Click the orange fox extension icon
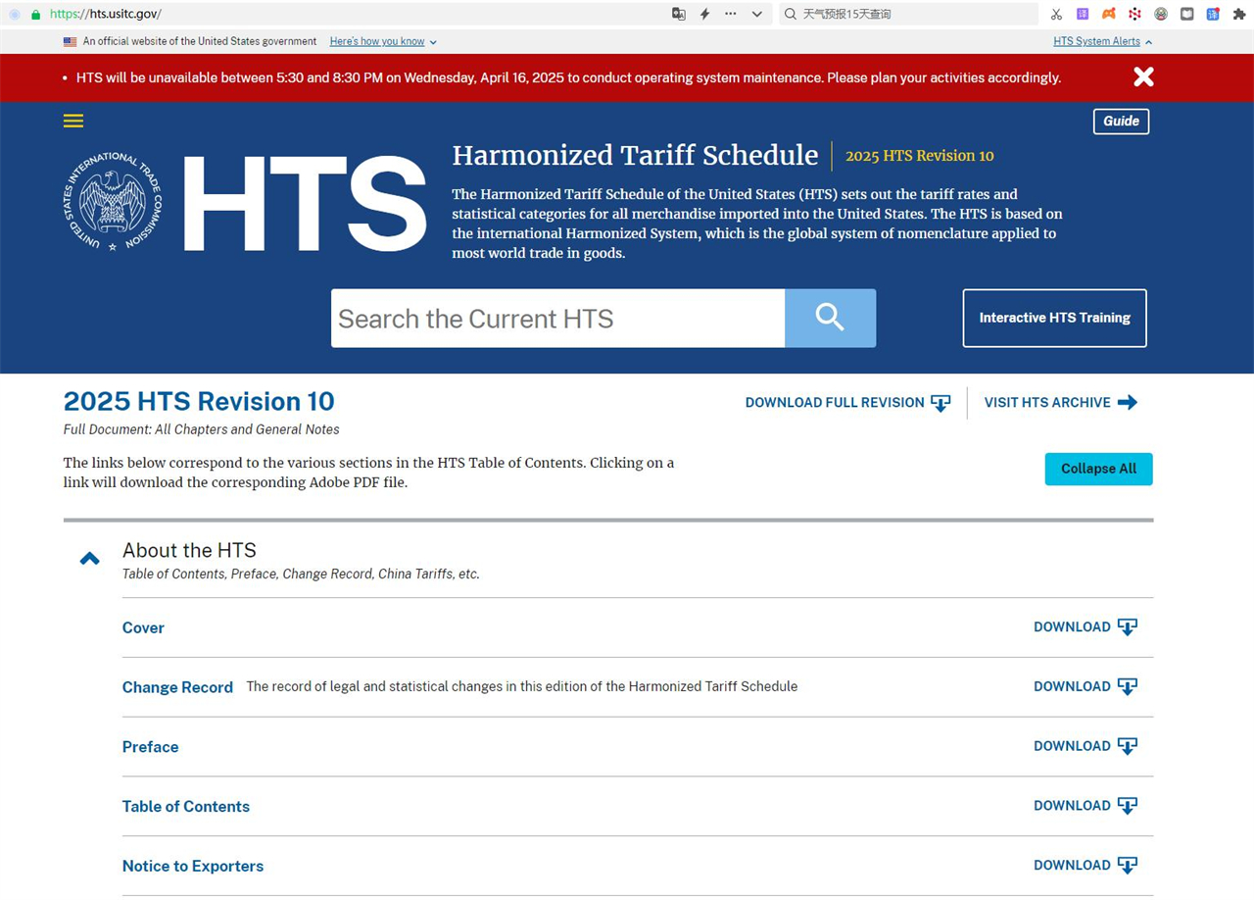The width and height of the screenshot is (1254, 900). 1109,14
